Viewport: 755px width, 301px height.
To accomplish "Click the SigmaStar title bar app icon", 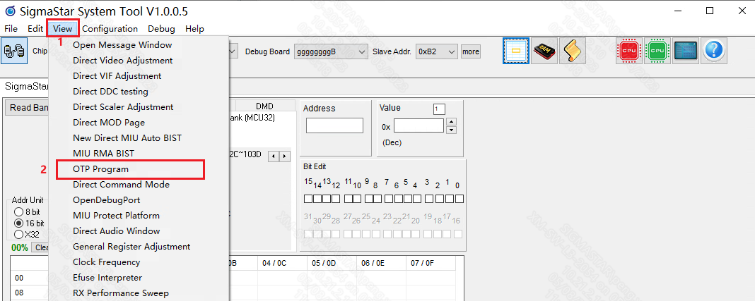I will coord(10,11).
